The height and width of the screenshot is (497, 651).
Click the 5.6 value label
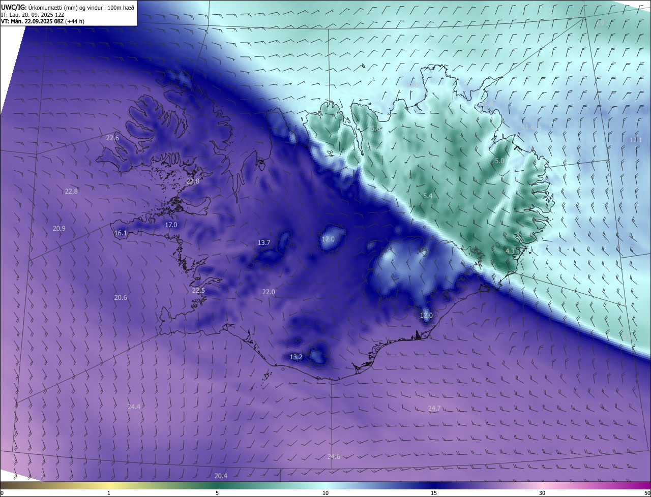tap(375, 129)
